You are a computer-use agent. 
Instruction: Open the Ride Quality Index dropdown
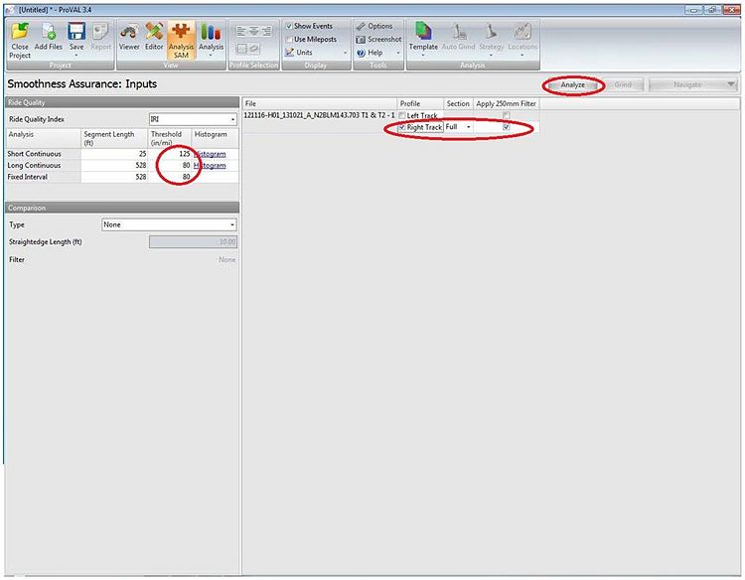point(193,119)
